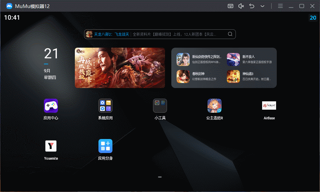Open the 天龙八部2：飞龙战天 search suggestion

111,34
